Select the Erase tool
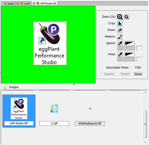This screenshot has height=145, width=149. (x=120, y=30)
